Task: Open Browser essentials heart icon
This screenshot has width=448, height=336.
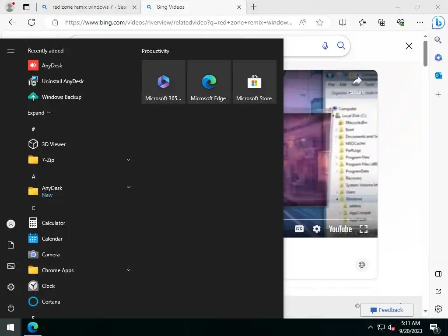Action: coord(401,22)
